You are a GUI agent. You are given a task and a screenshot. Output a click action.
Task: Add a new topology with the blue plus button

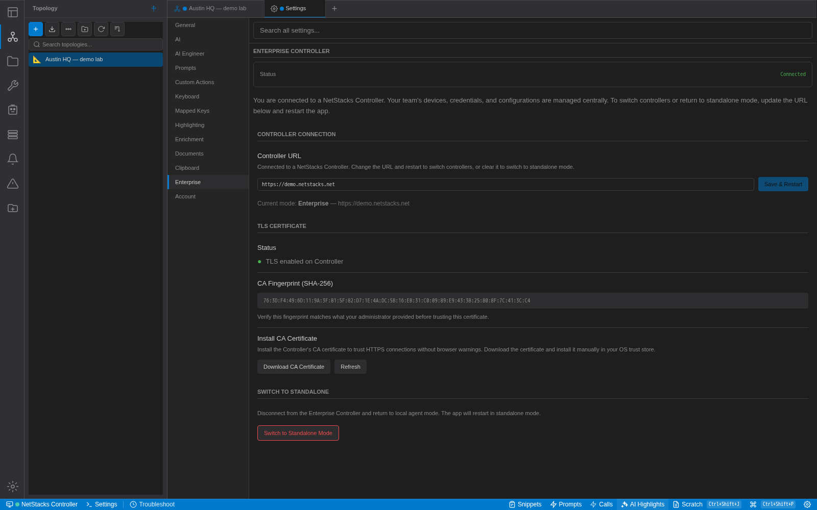click(36, 29)
